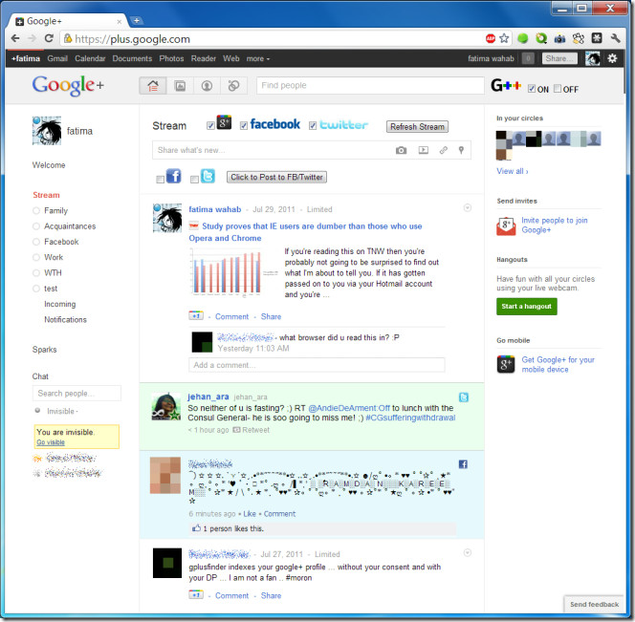Select the Family circle radio

36,211
